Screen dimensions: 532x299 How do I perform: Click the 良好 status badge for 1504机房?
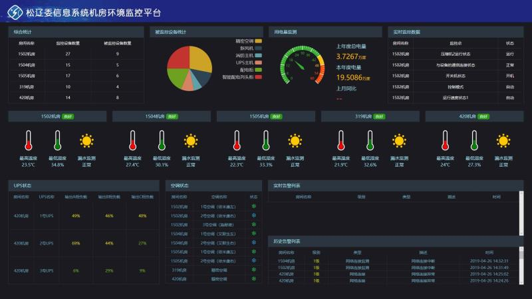click(172, 116)
